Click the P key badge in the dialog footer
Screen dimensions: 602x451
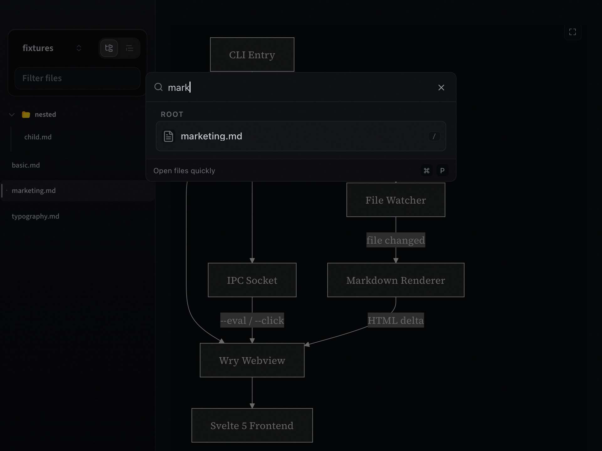tap(442, 171)
